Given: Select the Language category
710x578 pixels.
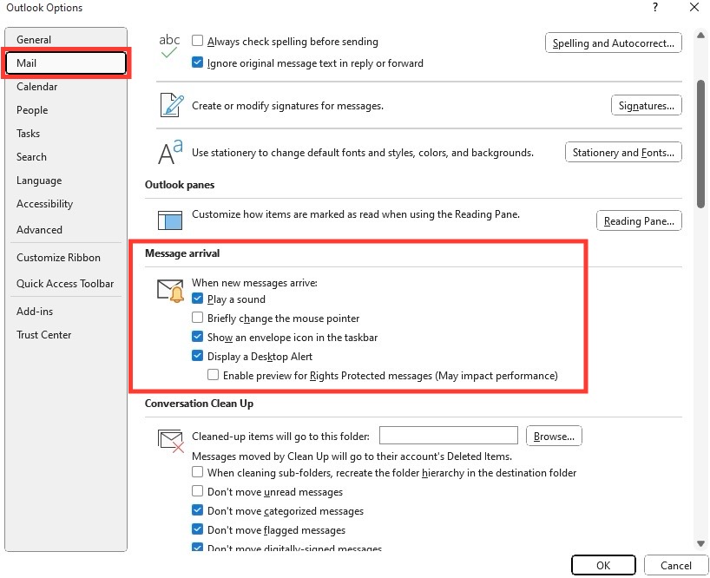Looking at the screenshot, I should 66,181.
